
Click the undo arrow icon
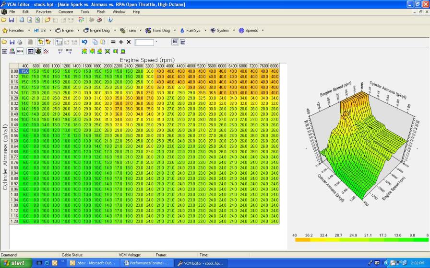coord(84,42)
